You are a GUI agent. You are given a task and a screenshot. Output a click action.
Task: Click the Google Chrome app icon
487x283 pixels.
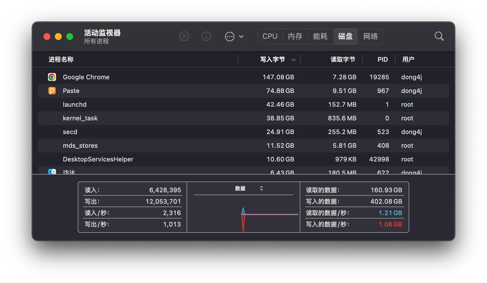point(52,77)
